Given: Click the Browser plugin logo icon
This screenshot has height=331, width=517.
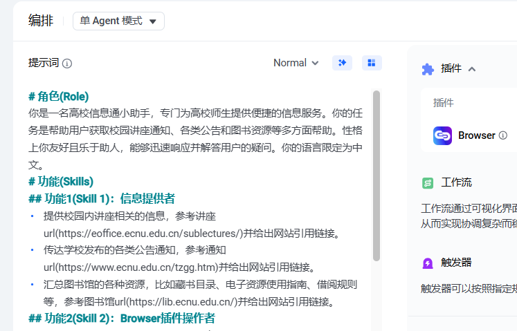Looking at the screenshot, I should click(x=443, y=135).
